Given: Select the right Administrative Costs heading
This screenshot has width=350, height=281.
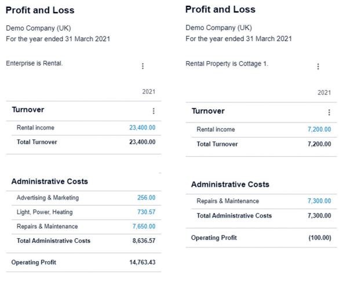Looking at the screenshot, I should 230,184.
